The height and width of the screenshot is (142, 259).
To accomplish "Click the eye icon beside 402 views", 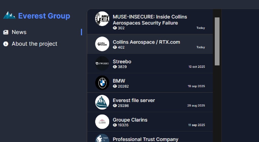I will [x=115, y=47].
